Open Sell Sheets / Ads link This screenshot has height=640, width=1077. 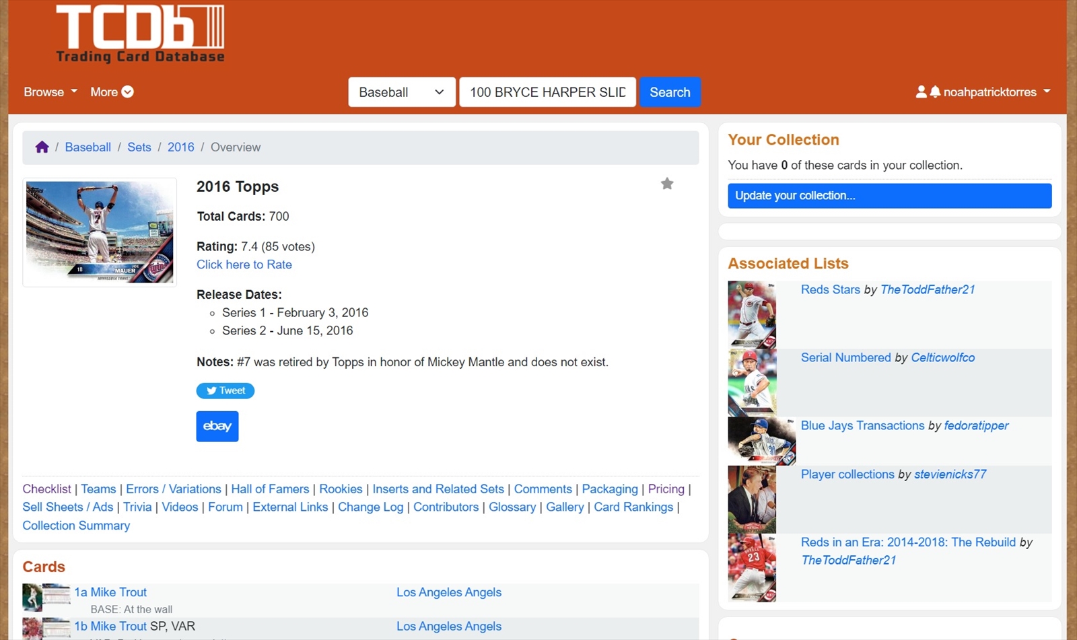68,507
